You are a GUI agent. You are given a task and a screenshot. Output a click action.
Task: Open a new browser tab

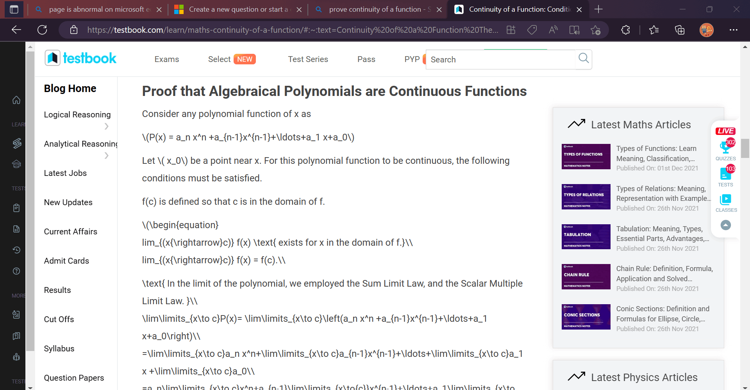[598, 9]
